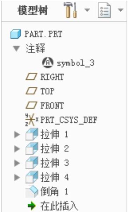
Task: Select the symbol_3 annotation icon
Action: pyautogui.click(x=47, y=63)
